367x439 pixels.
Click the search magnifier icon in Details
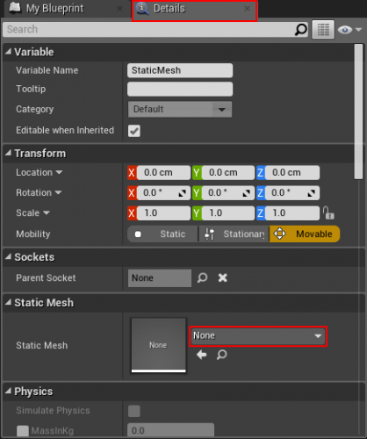pyautogui.click(x=301, y=30)
